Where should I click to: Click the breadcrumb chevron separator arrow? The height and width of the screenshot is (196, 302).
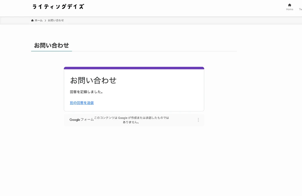tap(45, 21)
